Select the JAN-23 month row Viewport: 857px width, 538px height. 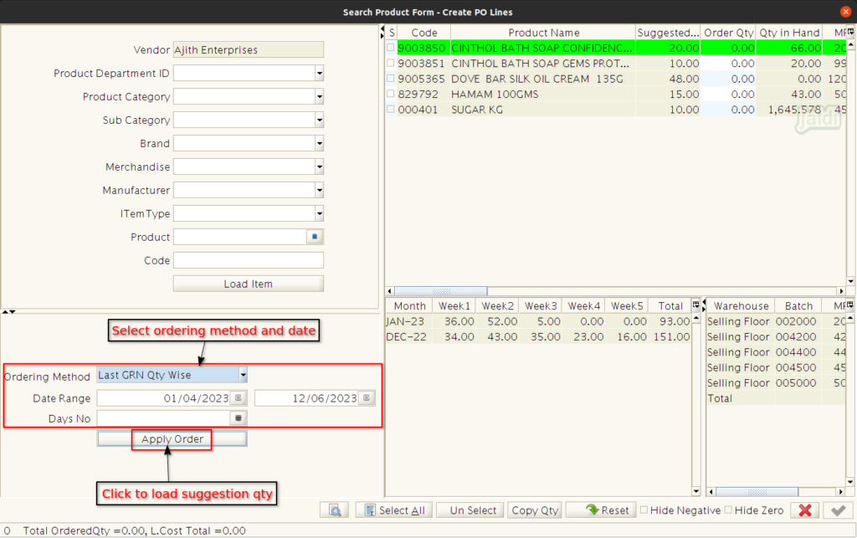[x=538, y=321]
